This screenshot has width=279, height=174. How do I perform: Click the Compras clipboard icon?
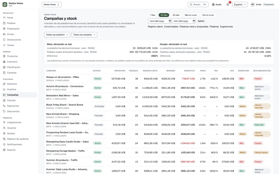[x=4, y=73]
